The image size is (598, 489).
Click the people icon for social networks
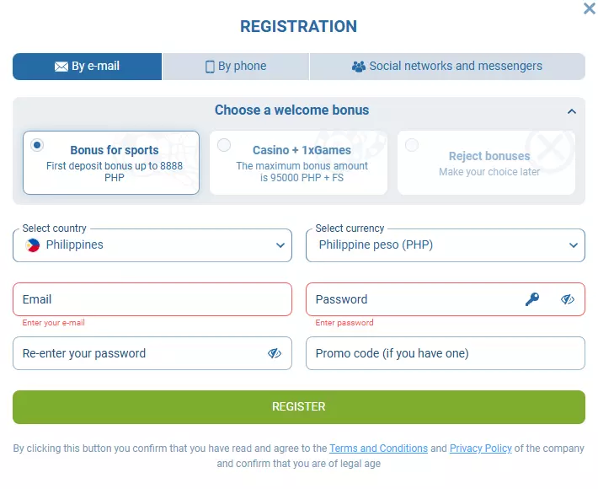[359, 67]
